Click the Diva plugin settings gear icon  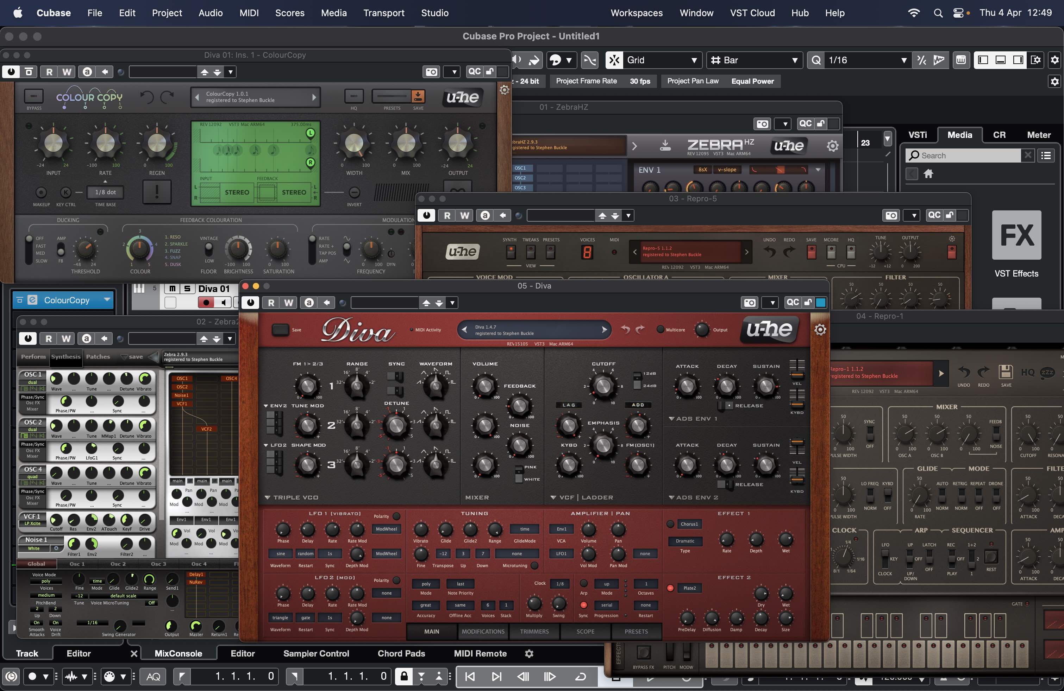click(820, 330)
